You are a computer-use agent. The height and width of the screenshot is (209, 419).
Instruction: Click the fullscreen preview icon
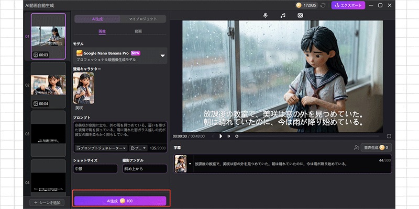point(389,136)
